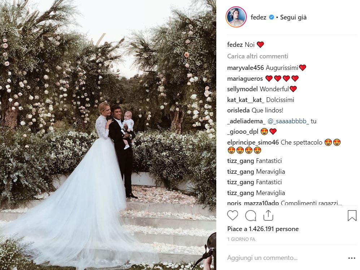The width and height of the screenshot is (360, 270).
Task: Visit mariagueros profile link
Action: click(245, 79)
